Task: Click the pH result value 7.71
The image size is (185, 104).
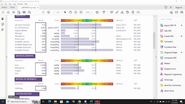Action: (44, 25)
